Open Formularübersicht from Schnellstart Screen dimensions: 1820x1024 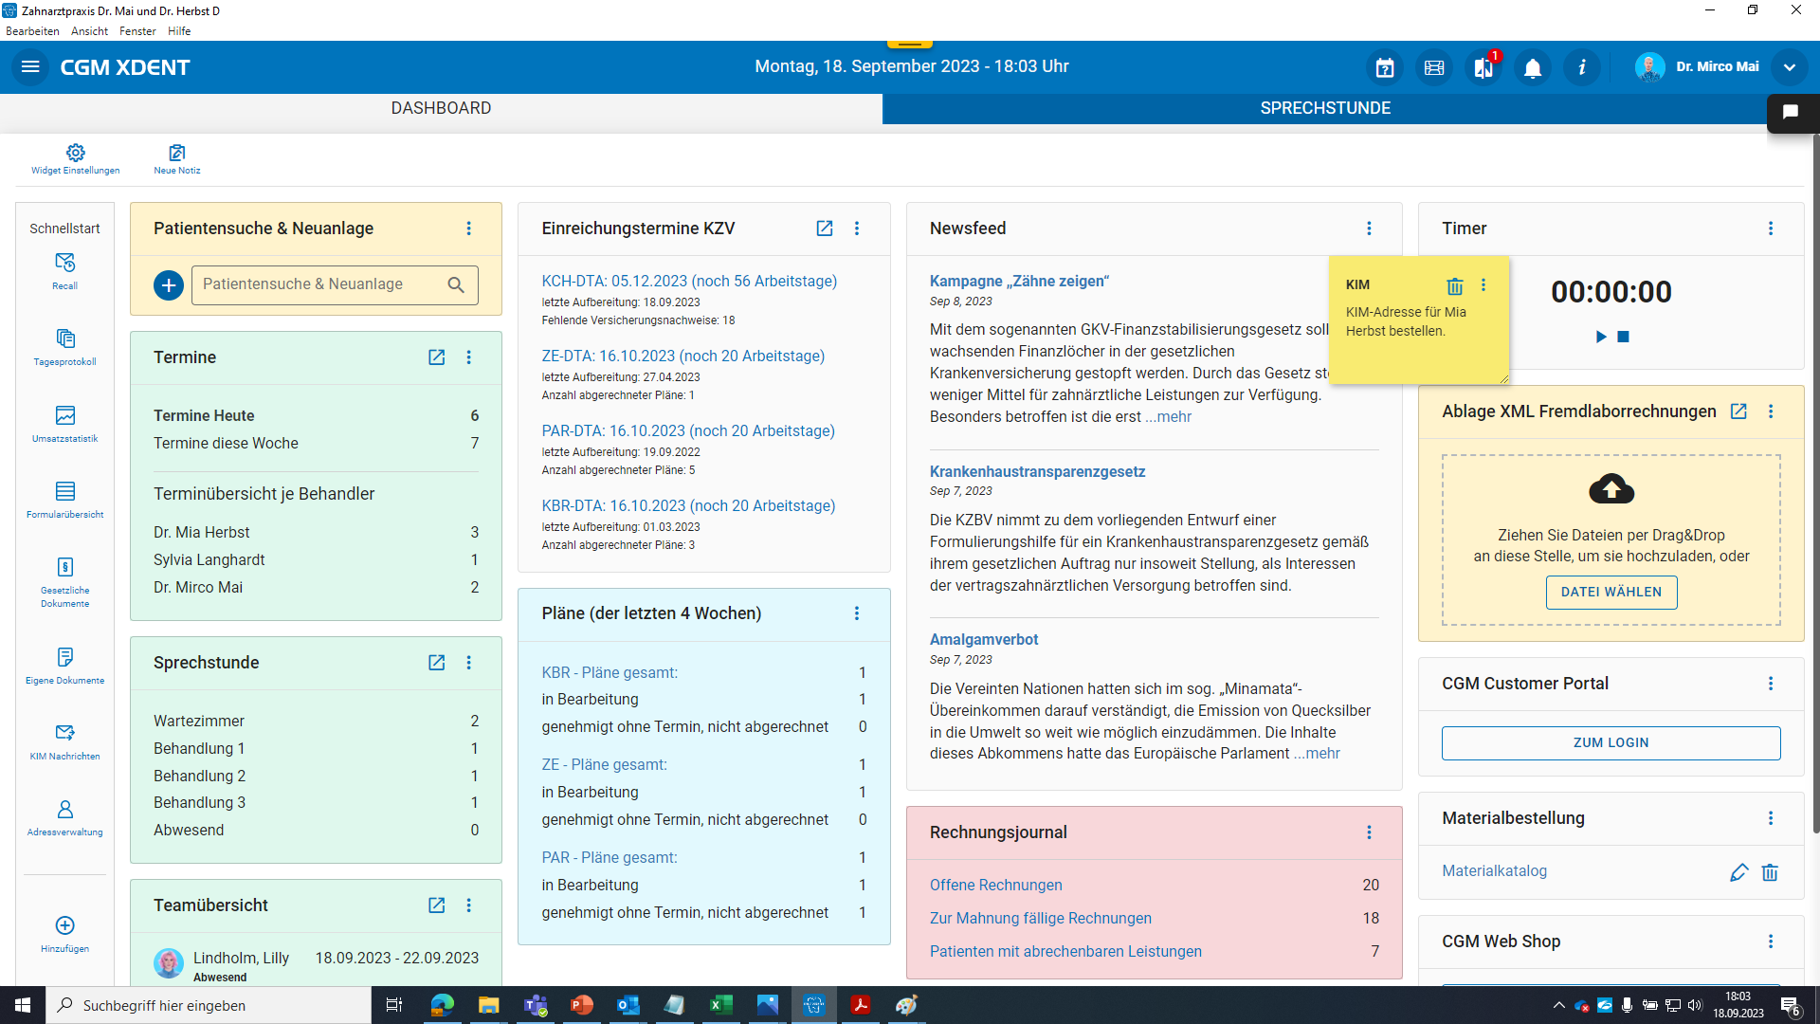pos(64,500)
